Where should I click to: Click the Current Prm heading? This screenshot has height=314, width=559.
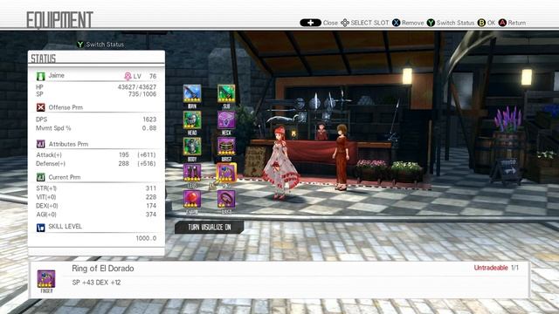[65, 177]
